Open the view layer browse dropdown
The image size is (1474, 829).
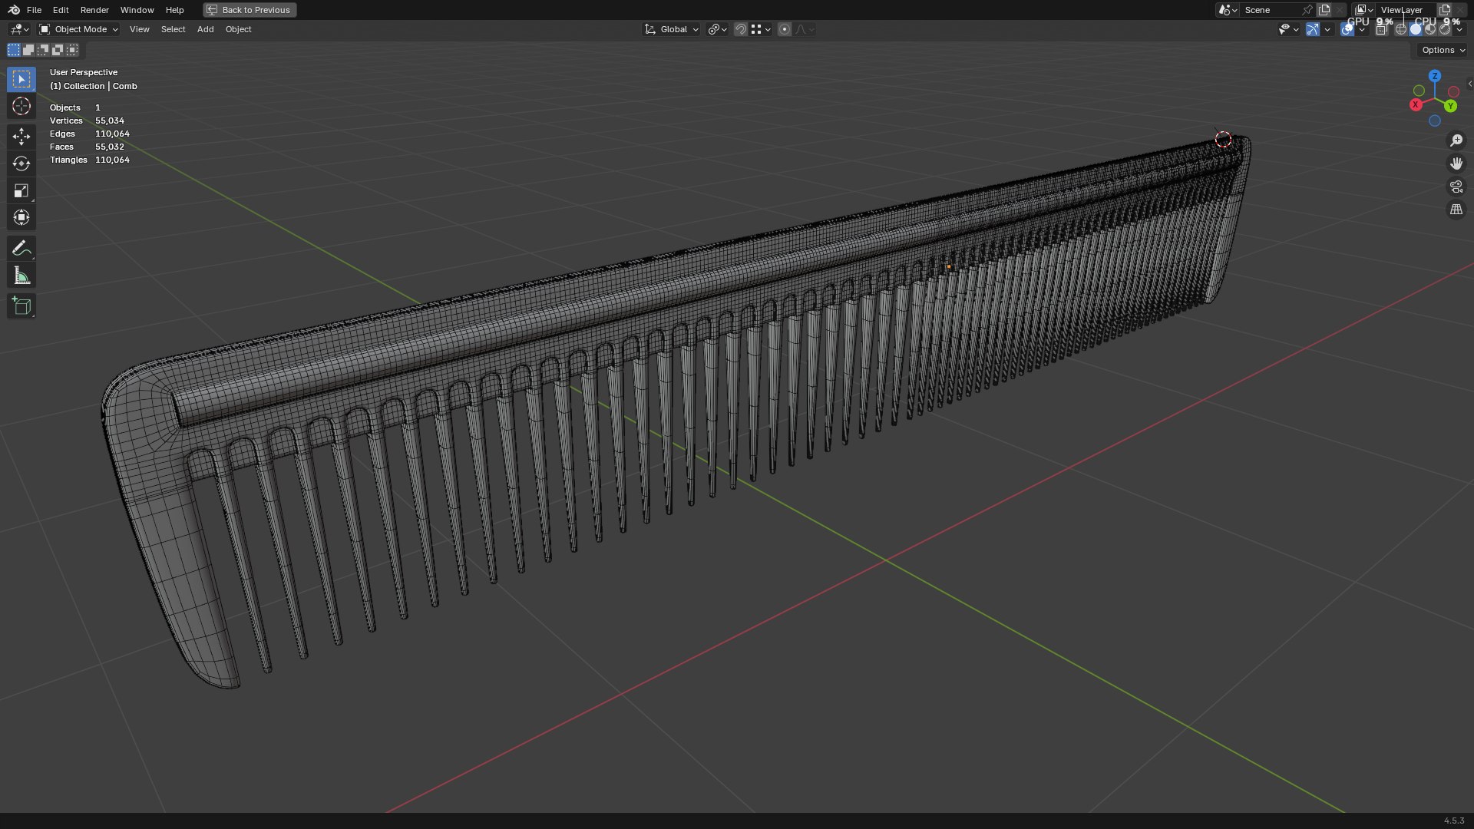pyautogui.click(x=1364, y=10)
